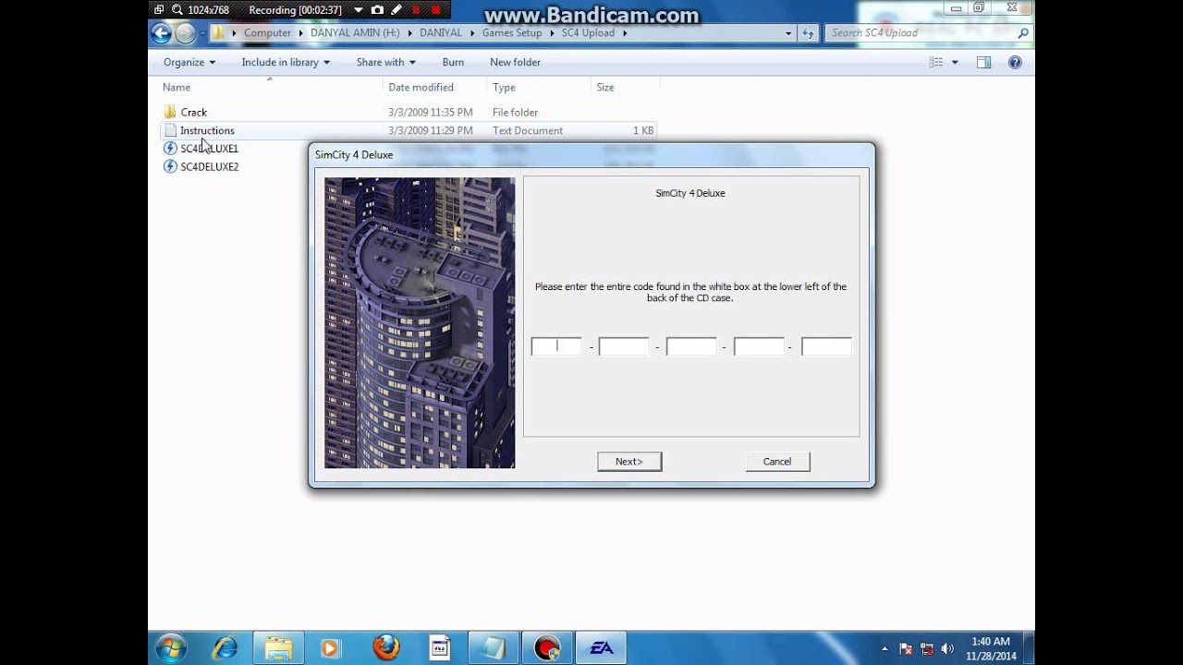Sort files by Size column
The width and height of the screenshot is (1183, 665).
(605, 87)
